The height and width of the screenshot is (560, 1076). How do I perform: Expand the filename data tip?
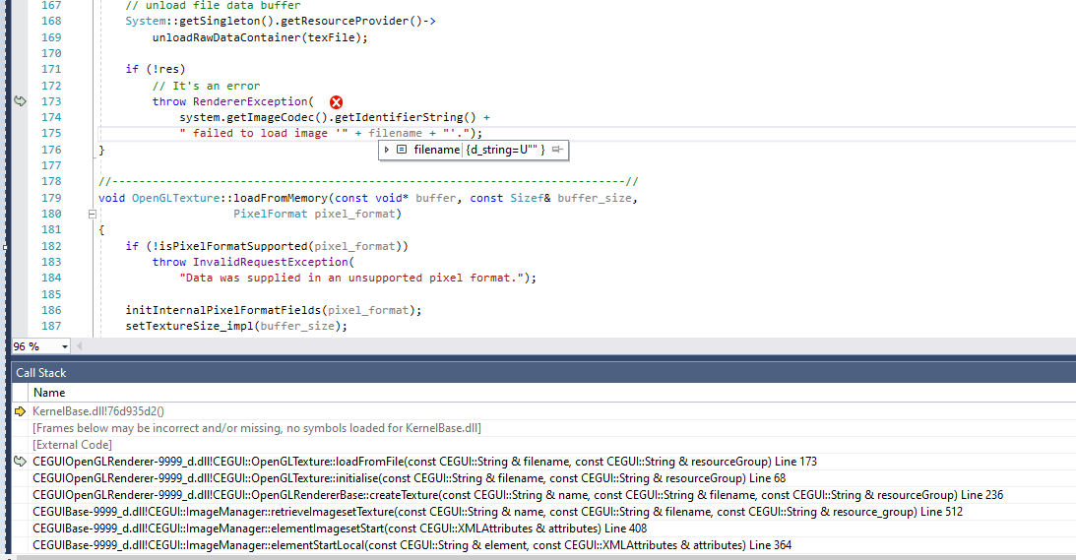pos(388,150)
